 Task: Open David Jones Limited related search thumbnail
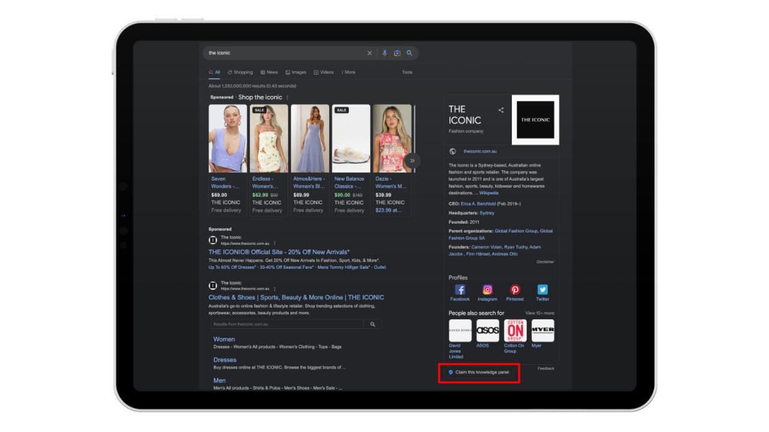click(x=460, y=331)
